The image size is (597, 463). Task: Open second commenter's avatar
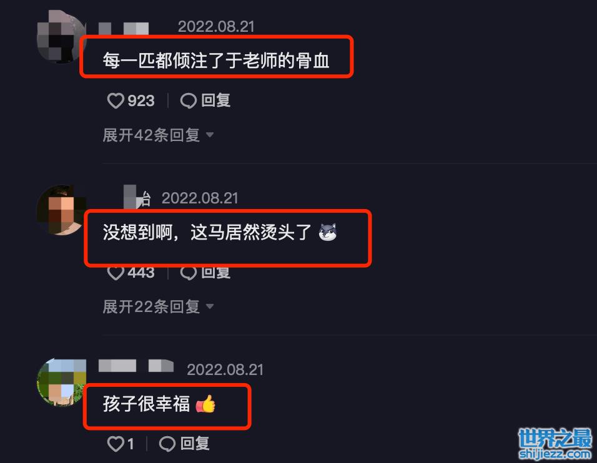[61, 210]
